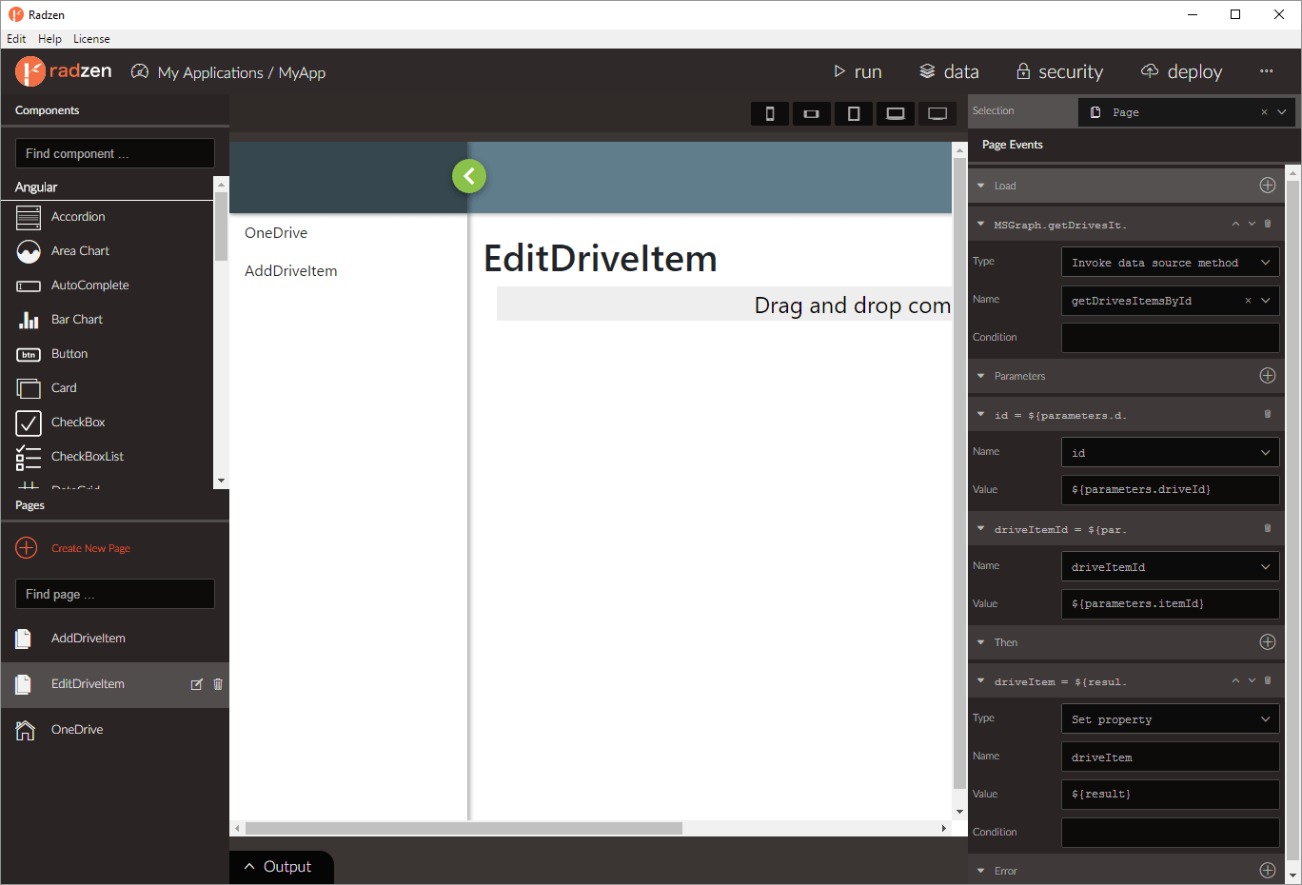Collapse the Parameters section

(981, 376)
